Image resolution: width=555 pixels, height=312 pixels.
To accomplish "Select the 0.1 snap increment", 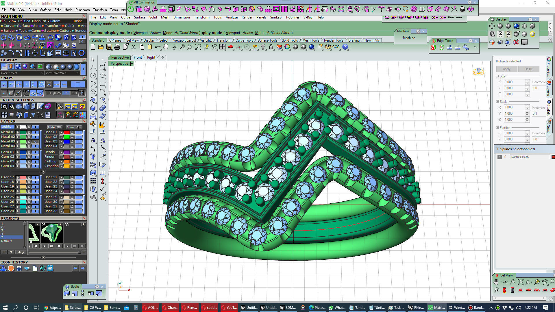I will [x=49, y=93].
